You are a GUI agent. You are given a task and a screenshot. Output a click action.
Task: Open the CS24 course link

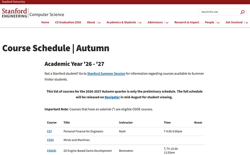(50, 140)
